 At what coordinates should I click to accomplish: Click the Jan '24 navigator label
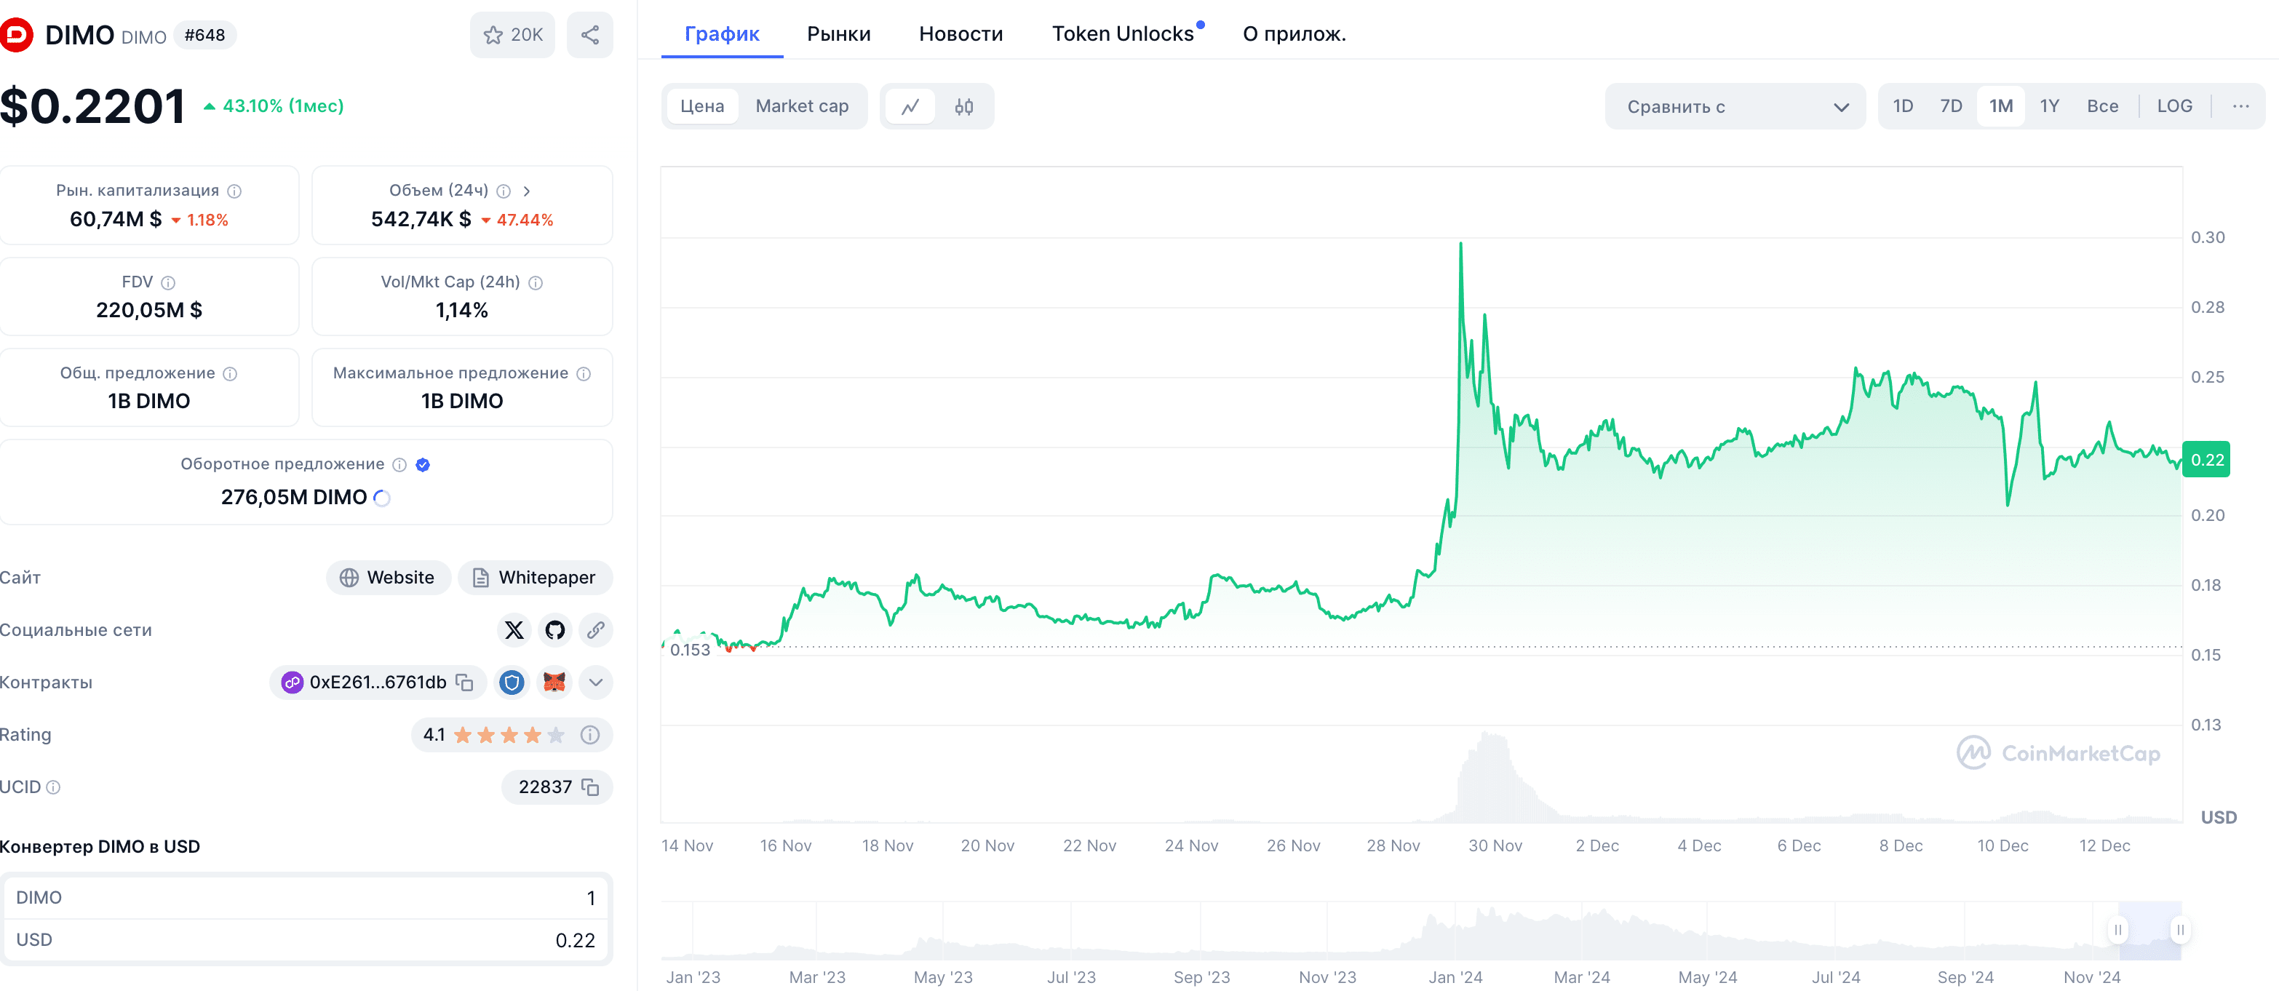pyautogui.click(x=1455, y=977)
